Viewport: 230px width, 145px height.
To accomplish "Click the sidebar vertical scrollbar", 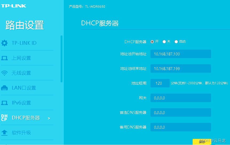I will pos(61,59).
